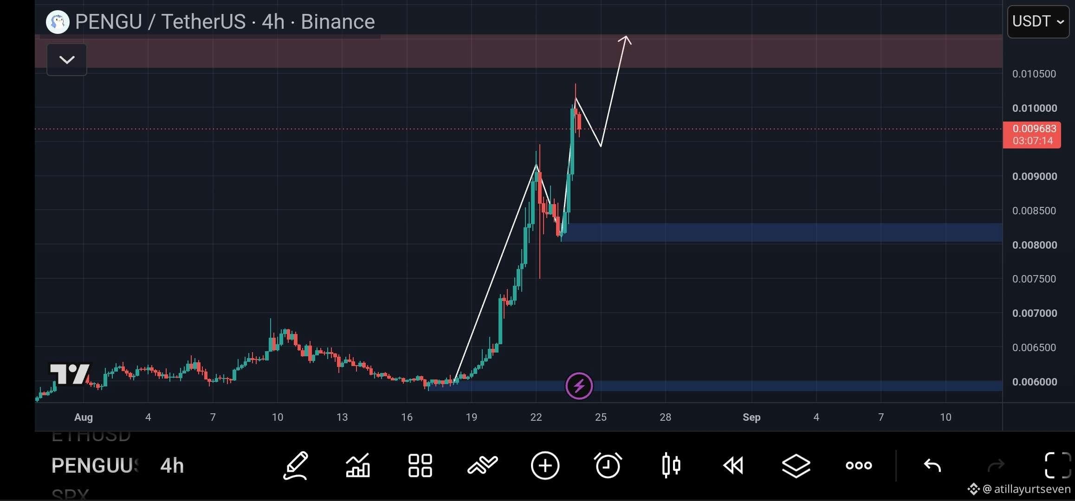Open the PENGUUS symbol search

(95, 466)
